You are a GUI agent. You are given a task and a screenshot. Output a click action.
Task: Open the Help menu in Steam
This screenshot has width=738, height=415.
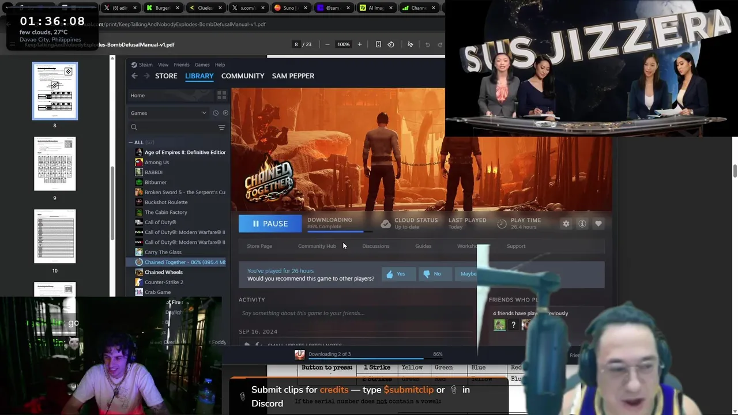220,65
